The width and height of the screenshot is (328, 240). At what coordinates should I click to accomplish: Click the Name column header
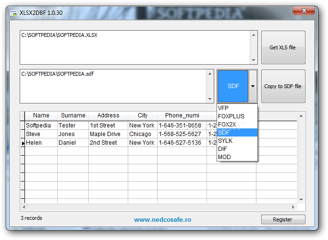pyautogui.click(x=41, y=115)
